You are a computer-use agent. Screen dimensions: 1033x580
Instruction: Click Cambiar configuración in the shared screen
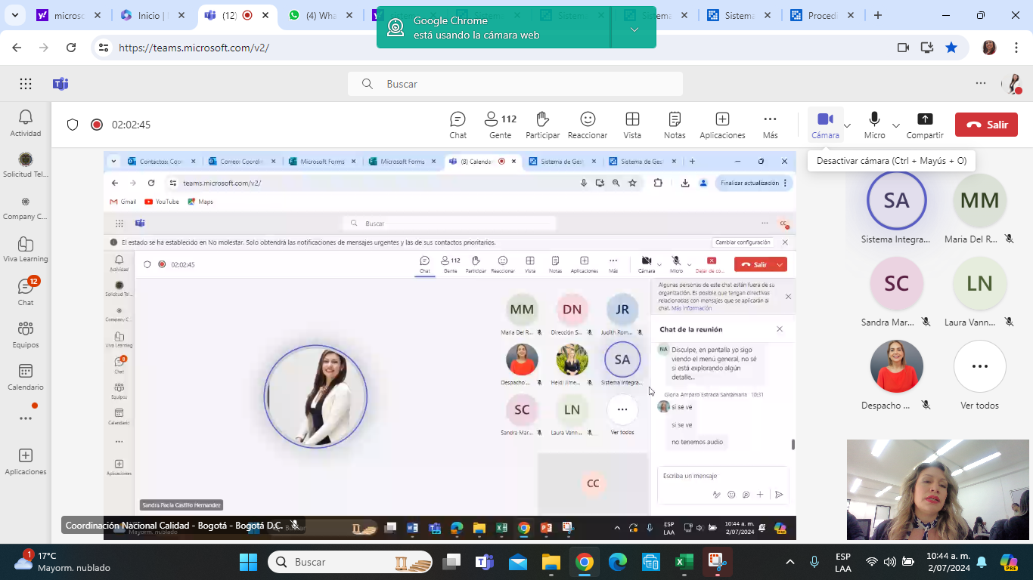click(742, 242)
